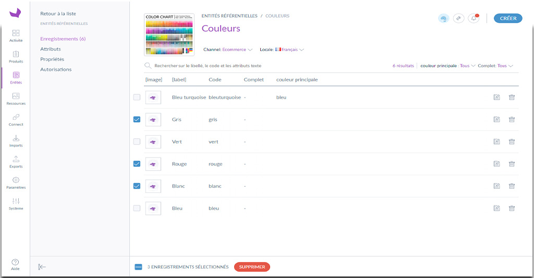
Task: Edit the Bleu record
Action: (x=497, y=208)
